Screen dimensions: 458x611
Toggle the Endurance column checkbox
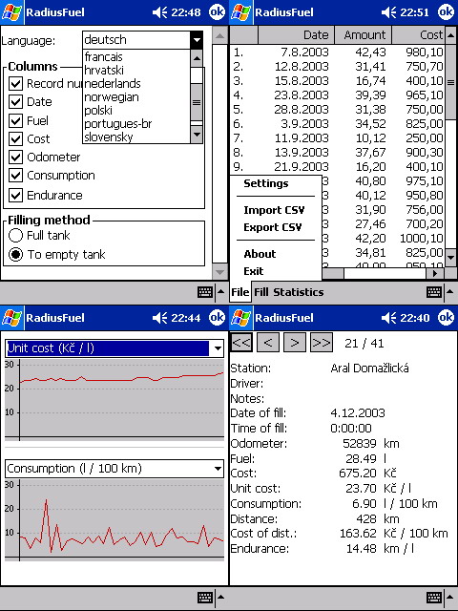[15, 195]
